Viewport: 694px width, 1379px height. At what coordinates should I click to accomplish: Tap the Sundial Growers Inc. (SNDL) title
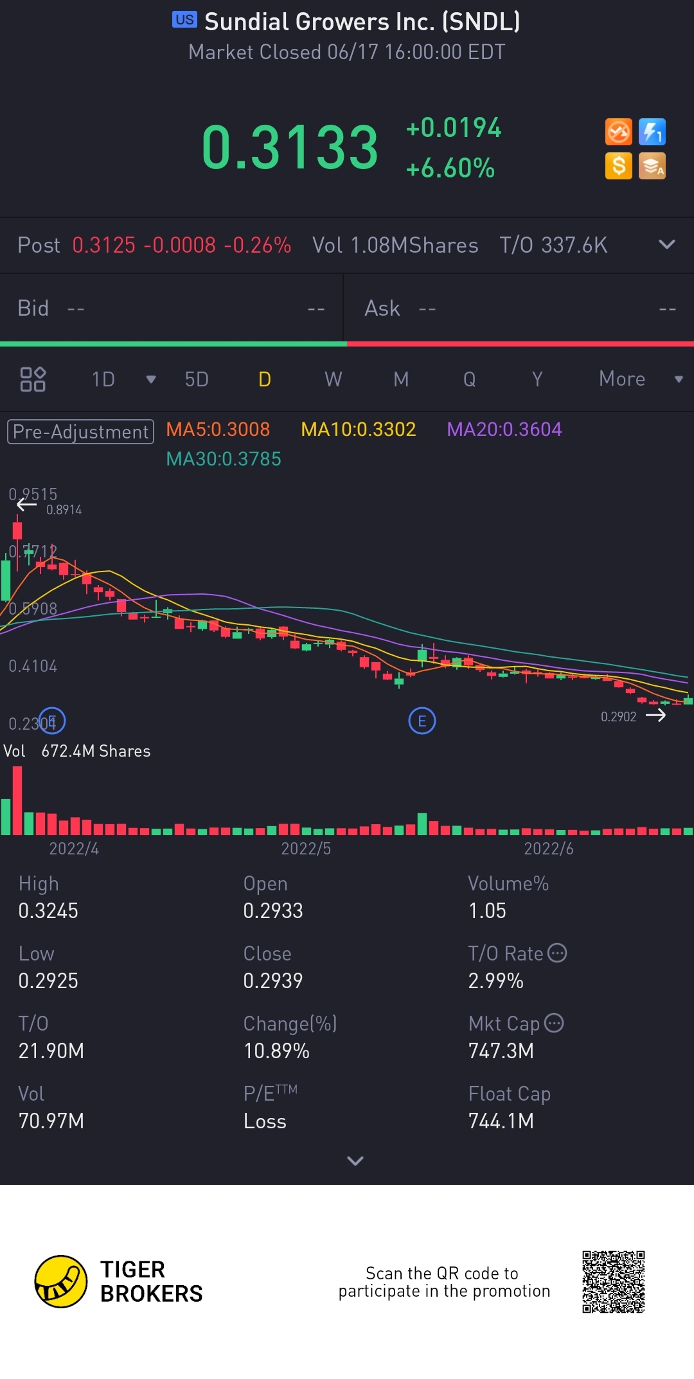(x=362, y=22)
